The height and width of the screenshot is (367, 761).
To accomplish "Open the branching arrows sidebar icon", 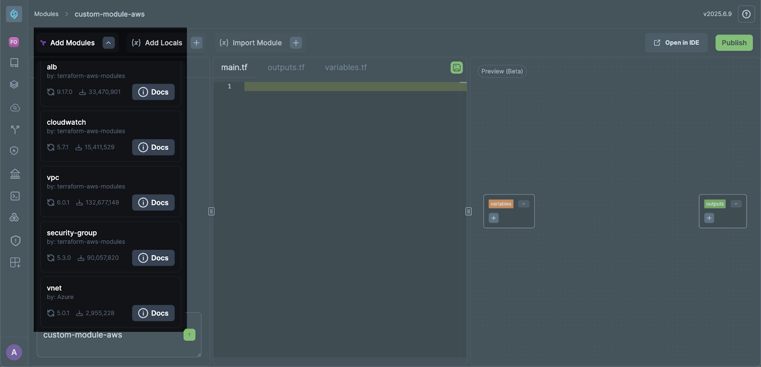I will (15, 129).
